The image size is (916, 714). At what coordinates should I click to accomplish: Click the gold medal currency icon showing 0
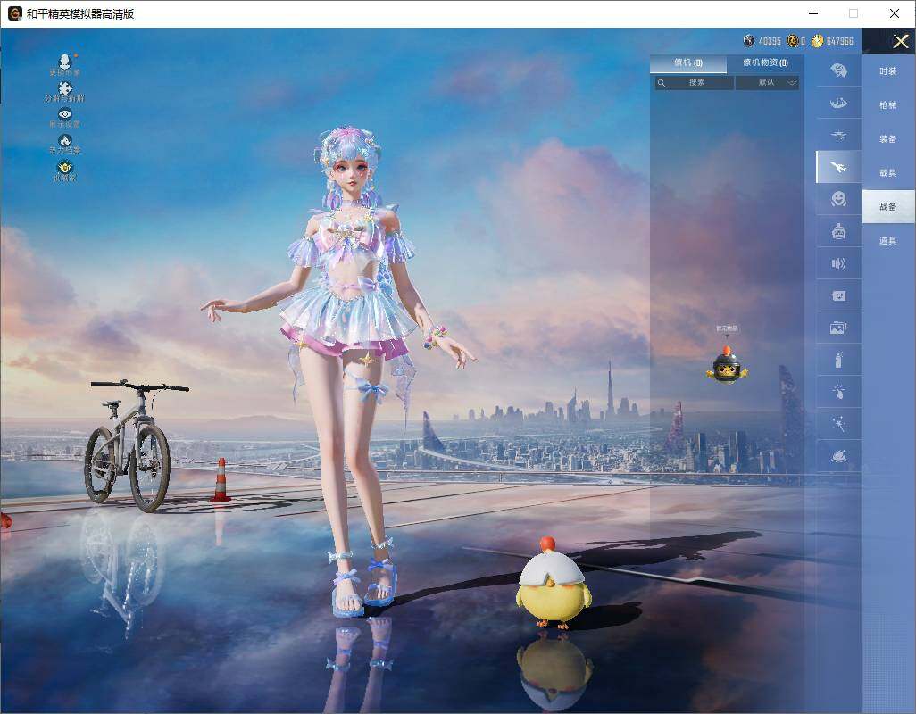pyautogui.click(x=792, y=41)
